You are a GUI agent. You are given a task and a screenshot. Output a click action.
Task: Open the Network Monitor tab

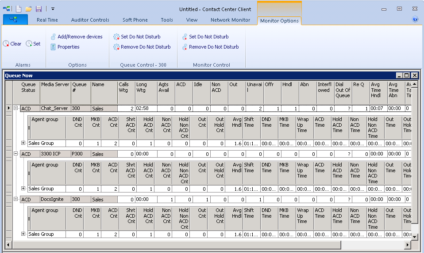(x=230, y=20)
